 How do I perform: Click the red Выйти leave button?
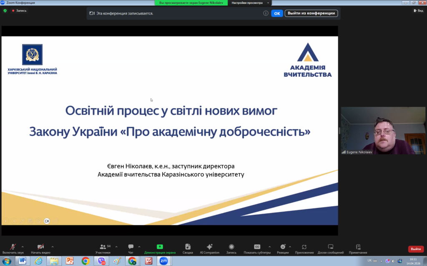415,249
